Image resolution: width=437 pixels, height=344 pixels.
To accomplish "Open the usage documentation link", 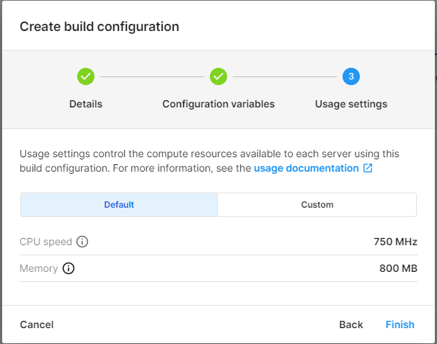I will pyautogui.click(x=306, y=168).
